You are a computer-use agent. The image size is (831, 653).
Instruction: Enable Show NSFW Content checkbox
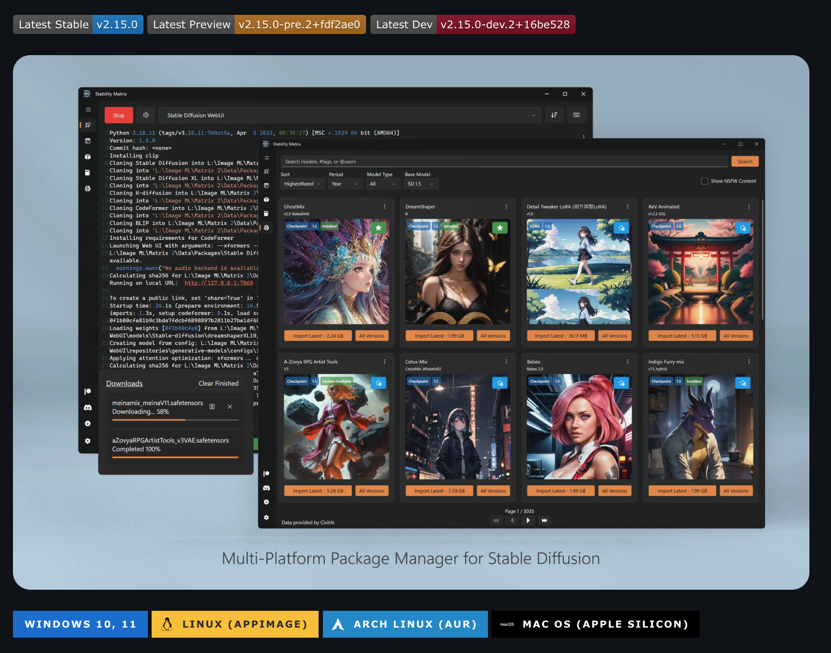point(705,181)
